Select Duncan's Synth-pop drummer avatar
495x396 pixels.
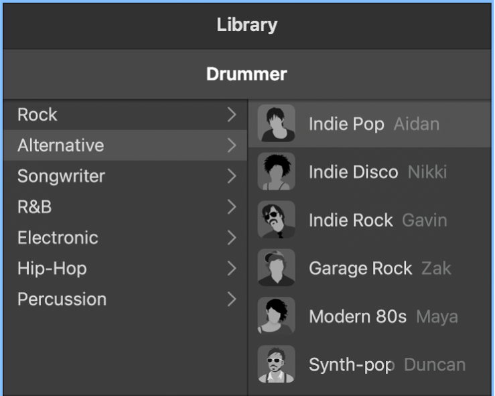[x=276, y=364]
